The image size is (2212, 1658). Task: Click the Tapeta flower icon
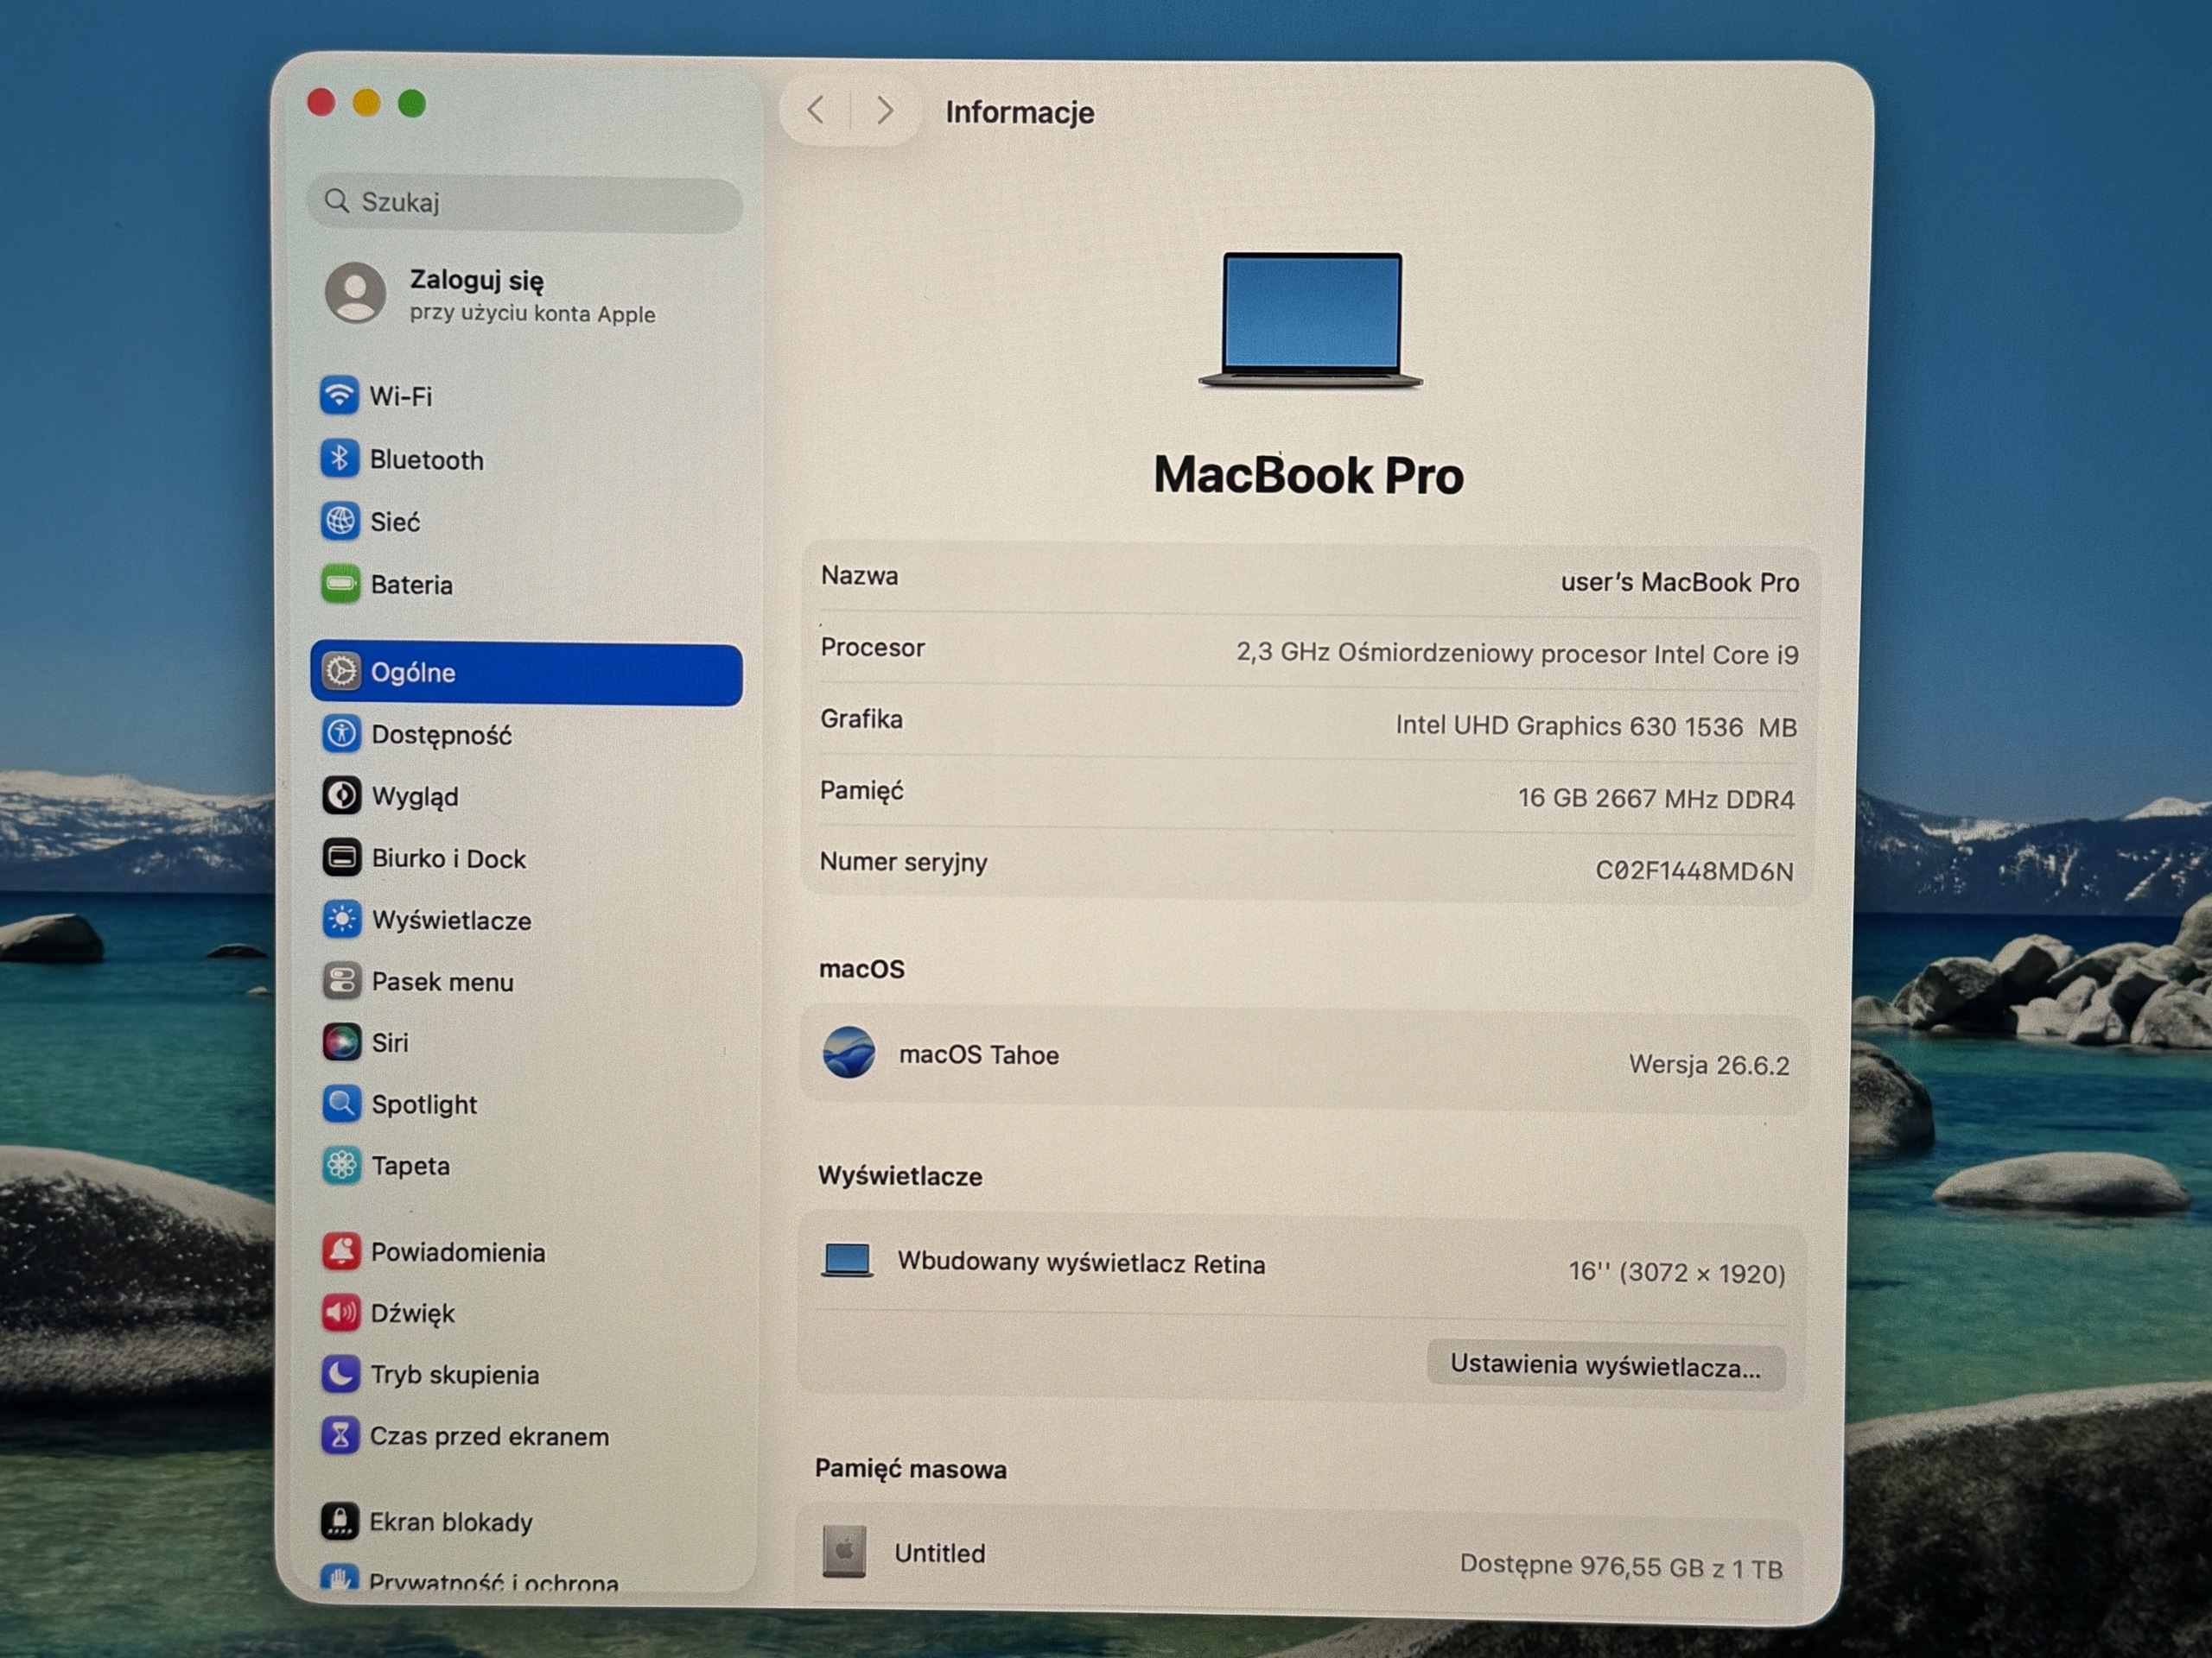[342, 1165]
